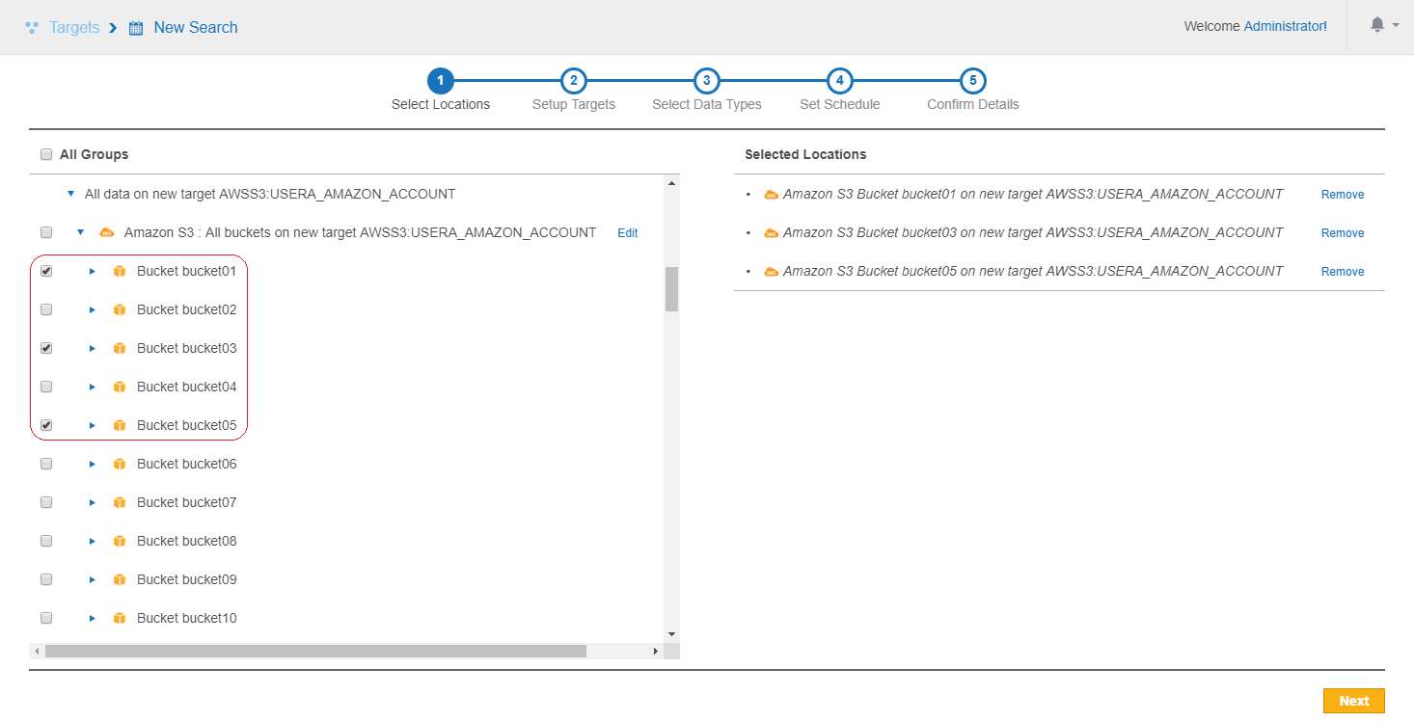Image resolution: width=1414 pixels, height=722 pixels.
Task: Remove bucket05 from Selected Locations
Action: (x=1342, y=272)
